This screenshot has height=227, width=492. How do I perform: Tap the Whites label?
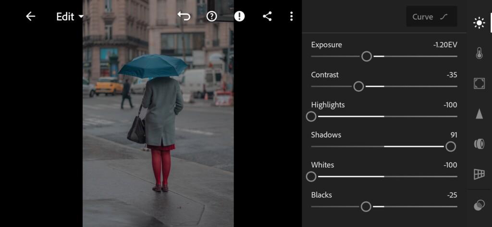(x=322, y=165)
